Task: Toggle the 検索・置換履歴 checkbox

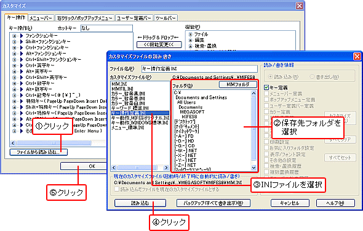Action: [x=266, y=166]
